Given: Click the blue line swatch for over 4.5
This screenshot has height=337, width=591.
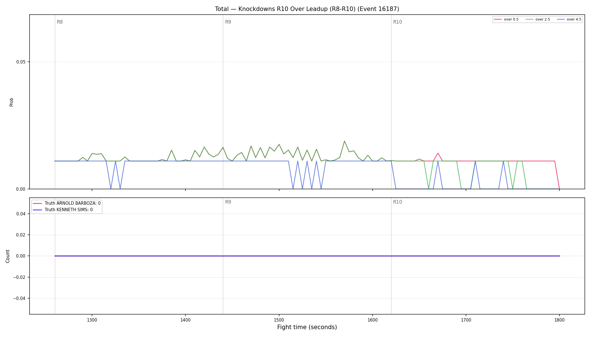Looking at the screenshot, I should pyautogui.click(x=561, y=19).
